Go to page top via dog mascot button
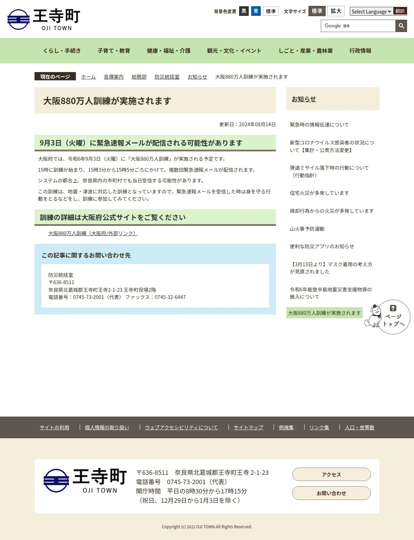414x540 pixels. click(388, 317)
